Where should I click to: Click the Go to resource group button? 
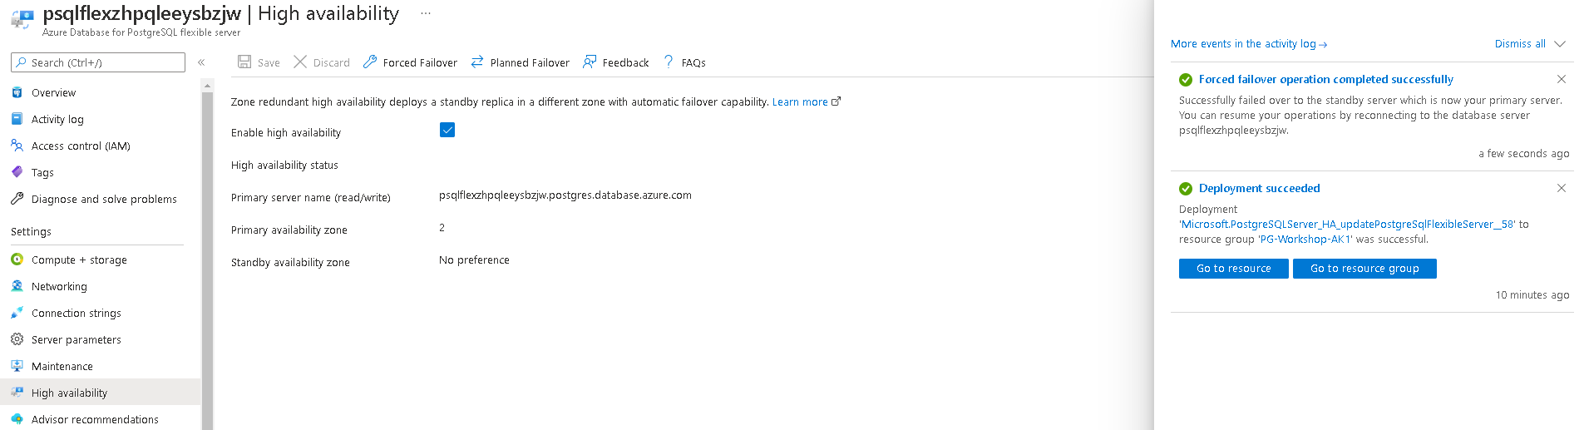click(x=1364, y=269)
